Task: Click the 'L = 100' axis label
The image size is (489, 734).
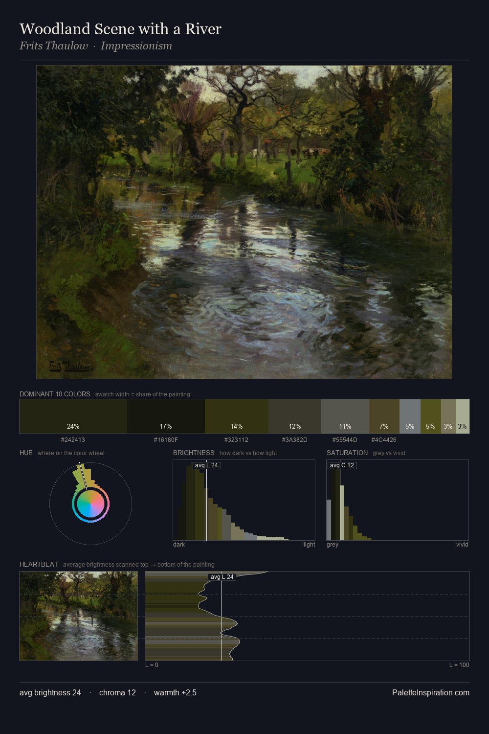Action: coord(459,665)
